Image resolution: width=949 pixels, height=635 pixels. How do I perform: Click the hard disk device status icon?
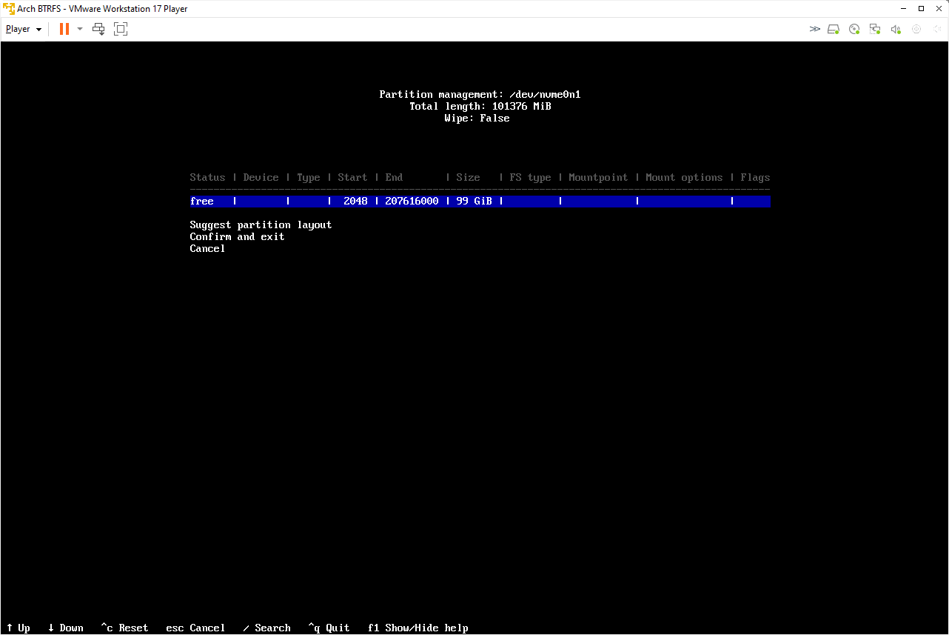pos(834,29)
